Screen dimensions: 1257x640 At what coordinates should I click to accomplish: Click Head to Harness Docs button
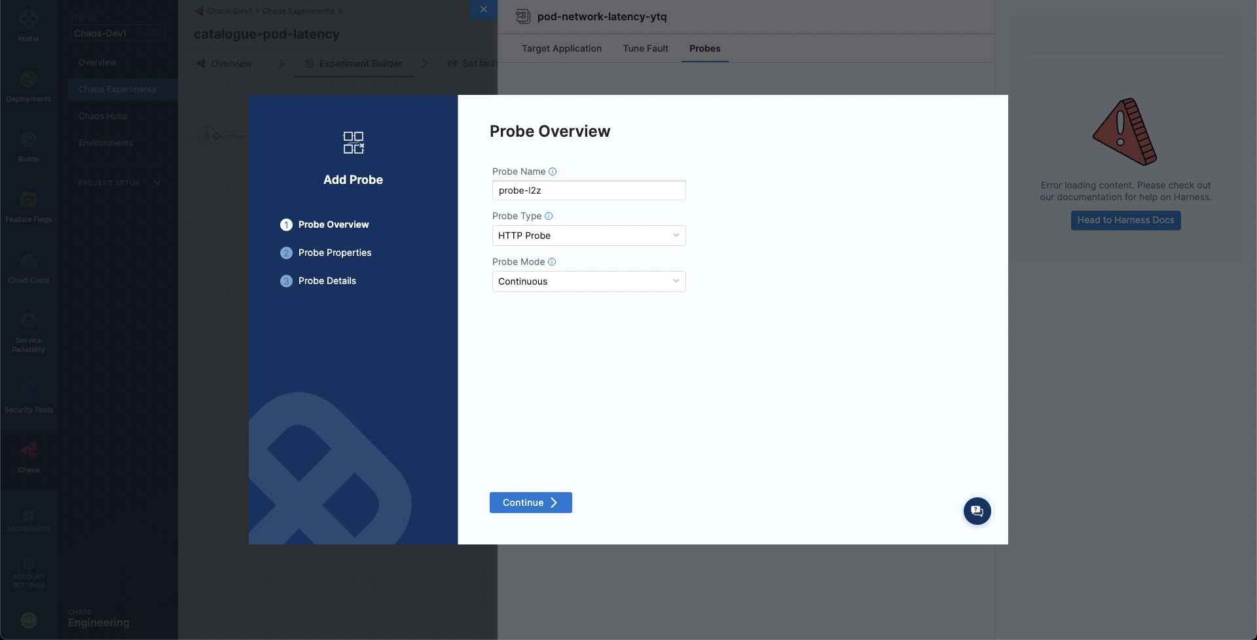tap(1125, 220)
